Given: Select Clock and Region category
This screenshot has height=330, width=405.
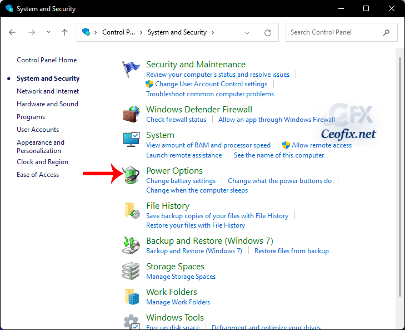Looking at the screenshot, I should point(43,162).
